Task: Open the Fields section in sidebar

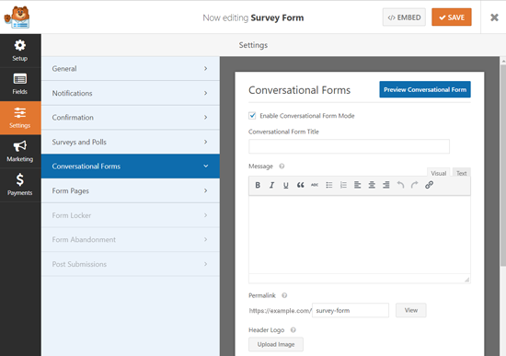Action: (20, 85)
